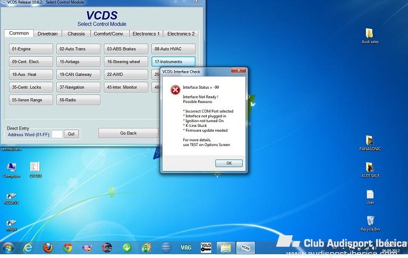Click the 'Firmware update needed' line
Image resolution: width=408 pixels, height=258 pixels.
pos(205,130)
